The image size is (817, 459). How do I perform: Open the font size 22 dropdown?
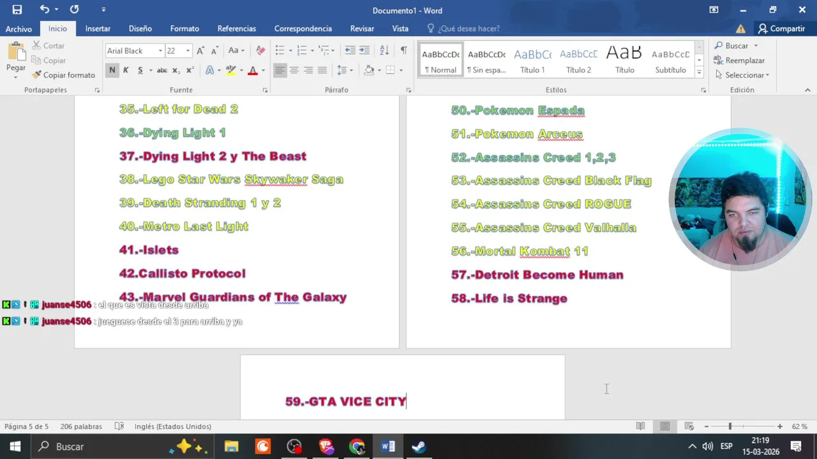click(x=188, y=50)
